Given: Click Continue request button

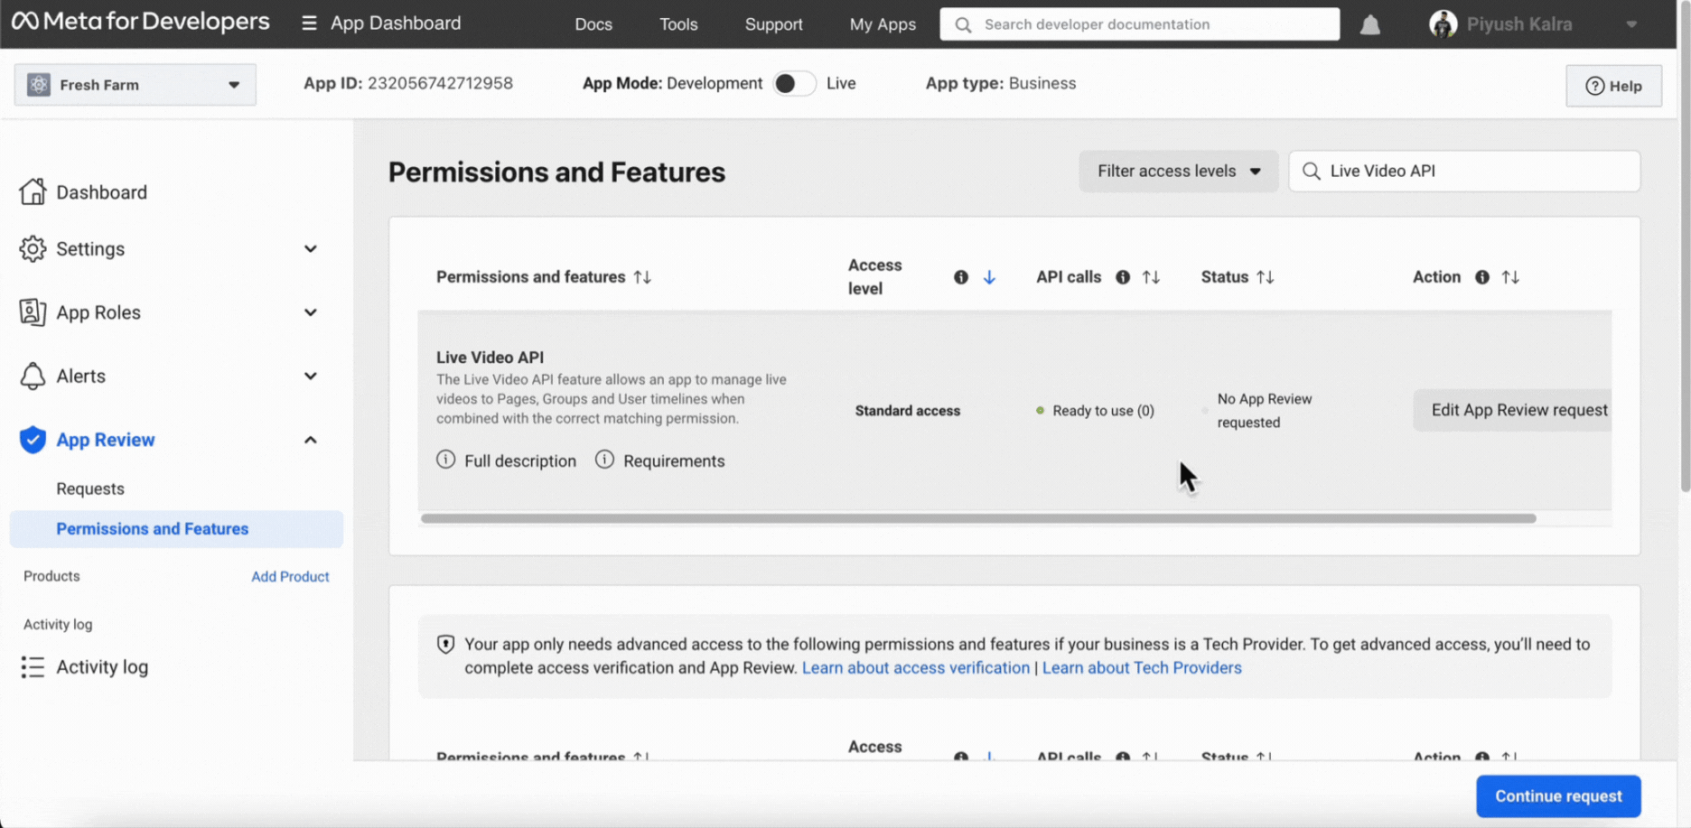Looking at the screenshot, I should (x=1558, y=795).
